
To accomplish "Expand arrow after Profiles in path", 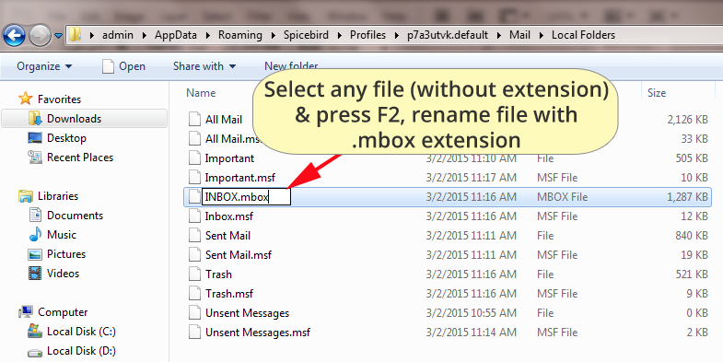I will click(x=397, y=35).
